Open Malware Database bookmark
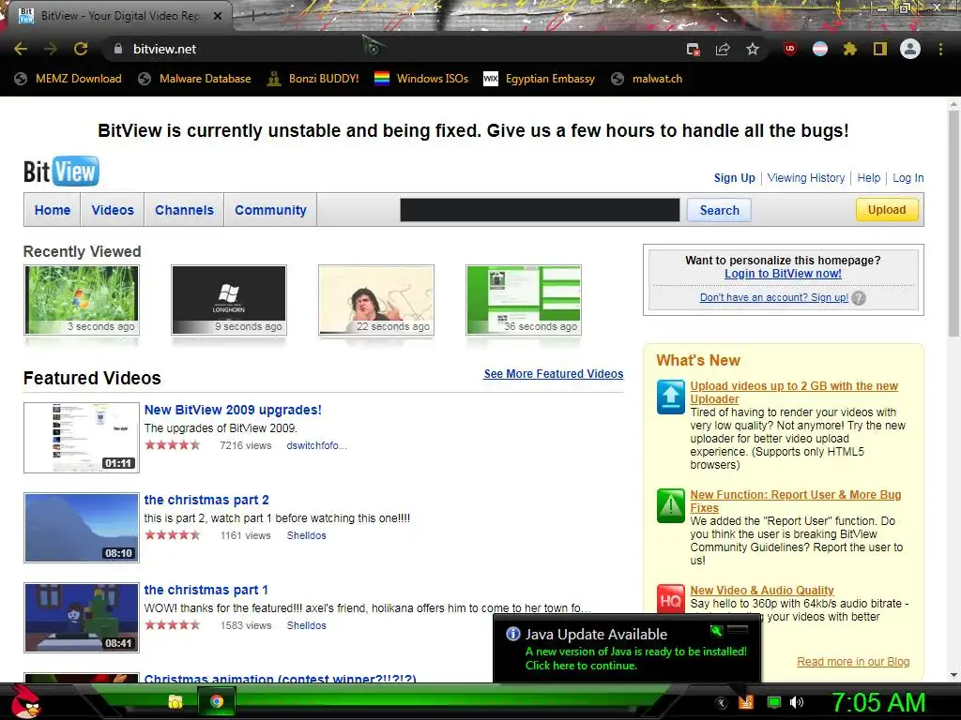 [x=194, y=79]
